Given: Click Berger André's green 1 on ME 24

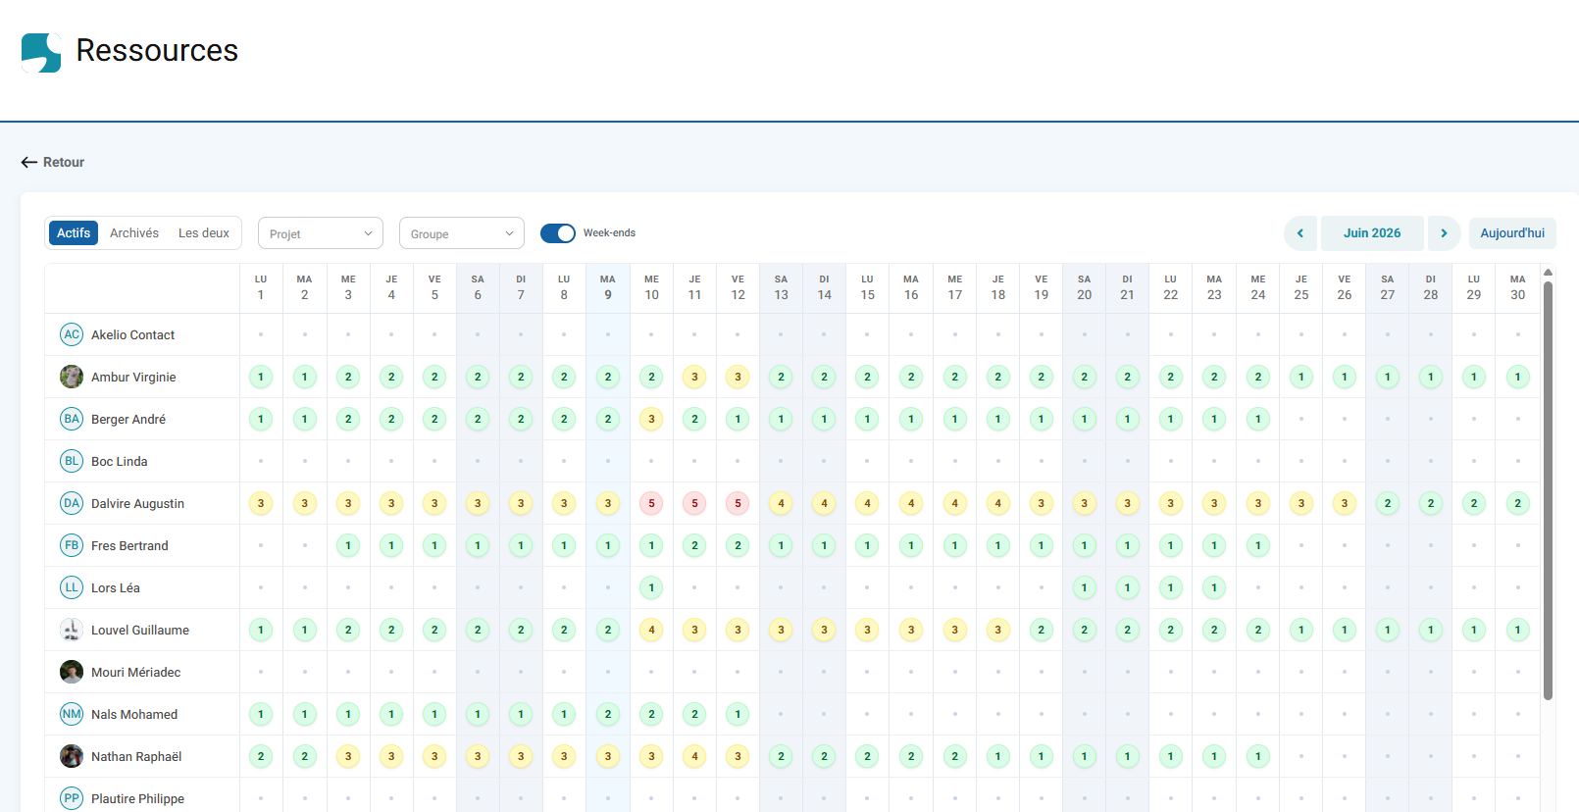Looking at the screenshot, I should (1257, 419).
